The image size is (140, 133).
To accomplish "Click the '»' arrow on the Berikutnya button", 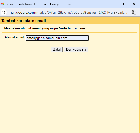I will [85, 50].
